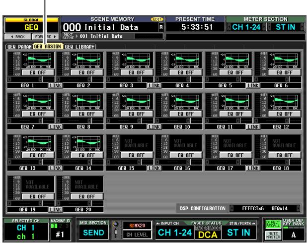Toggle the DIRECT RECALL button

pos(273,224)
